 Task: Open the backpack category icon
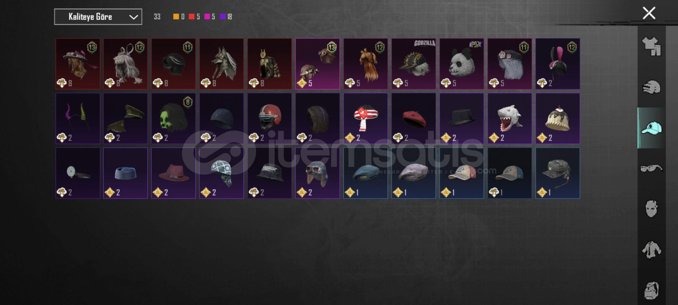click(651, 291)
